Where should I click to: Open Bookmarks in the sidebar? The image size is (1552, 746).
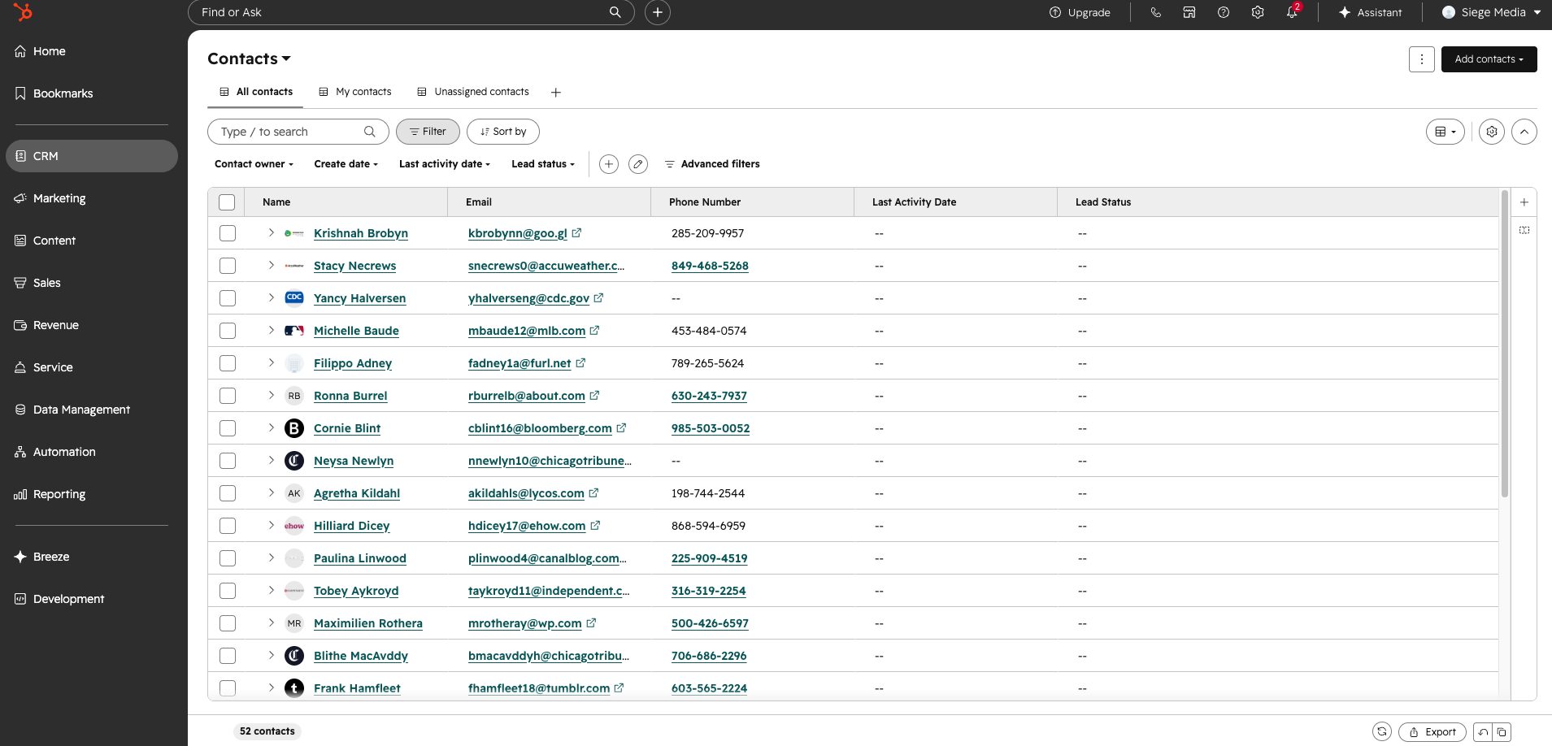click(92, 93)
